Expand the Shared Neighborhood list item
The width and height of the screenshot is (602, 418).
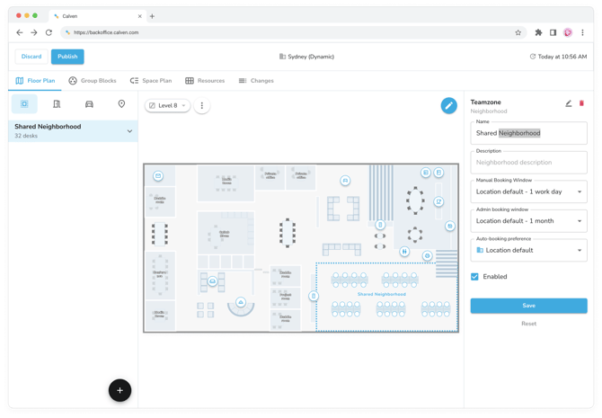pyautogui.click(x=129, y=131)
